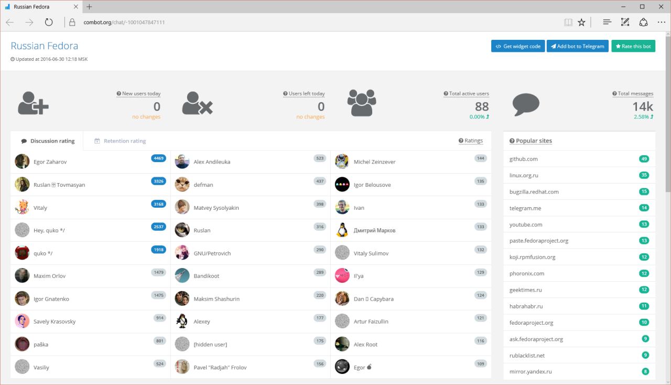
Task: Switch to the Retention rating tab
Action: [120, 141]
